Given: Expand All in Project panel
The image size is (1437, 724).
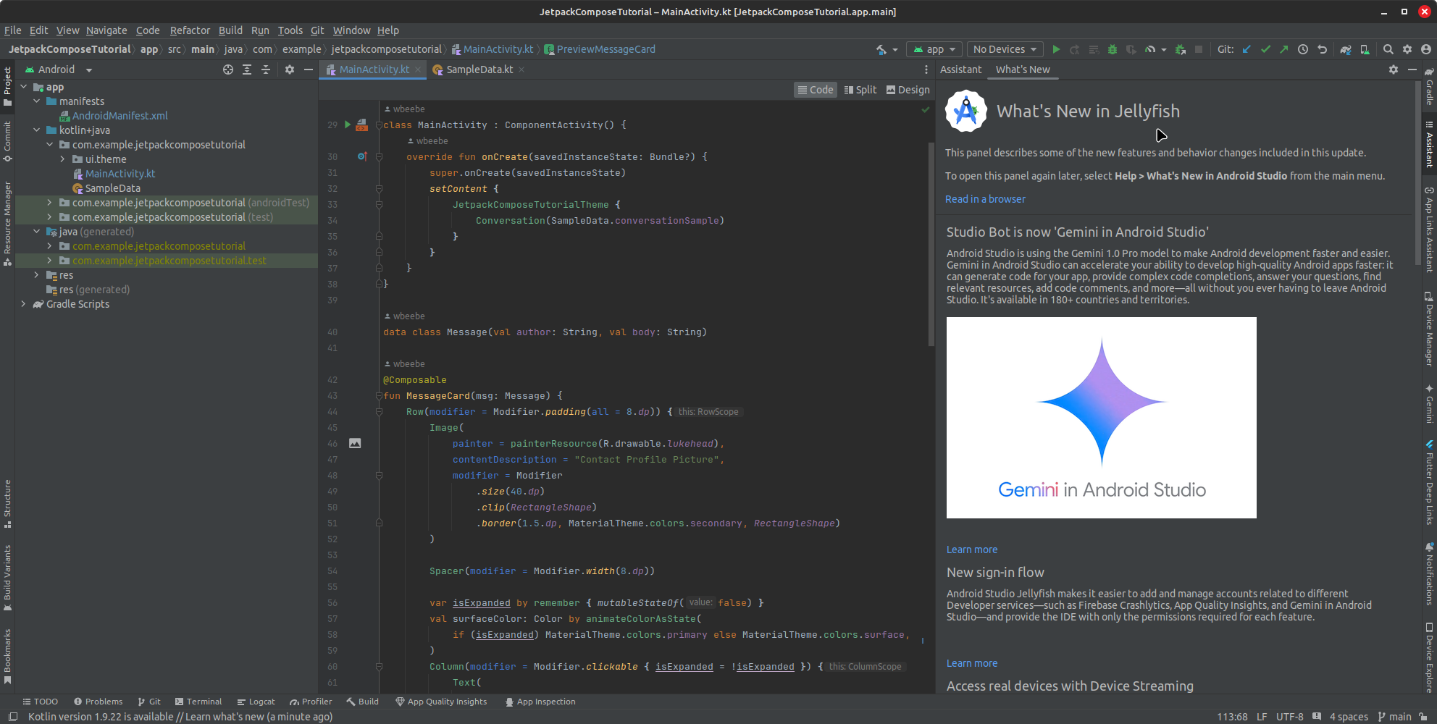Looking at the screenshot, I should pyautogui.click(x=247, y=70).
